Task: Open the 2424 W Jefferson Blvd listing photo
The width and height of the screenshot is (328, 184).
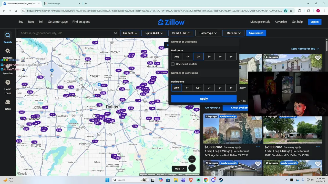Action: click(x=232, y=129)
